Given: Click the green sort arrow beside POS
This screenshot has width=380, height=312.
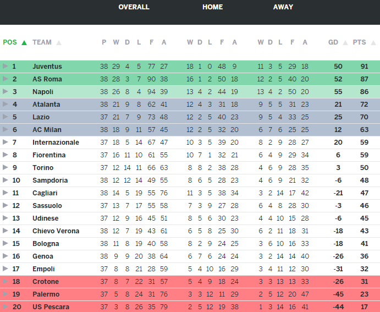Looking at the screenshot, I should (x=24, y=42).
